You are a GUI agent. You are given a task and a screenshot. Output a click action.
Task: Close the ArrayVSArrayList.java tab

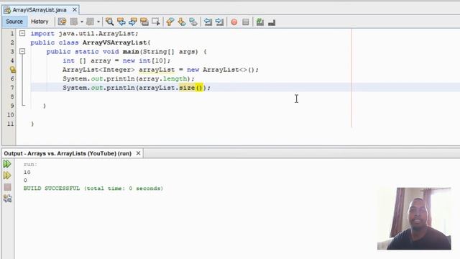[75, 9]
